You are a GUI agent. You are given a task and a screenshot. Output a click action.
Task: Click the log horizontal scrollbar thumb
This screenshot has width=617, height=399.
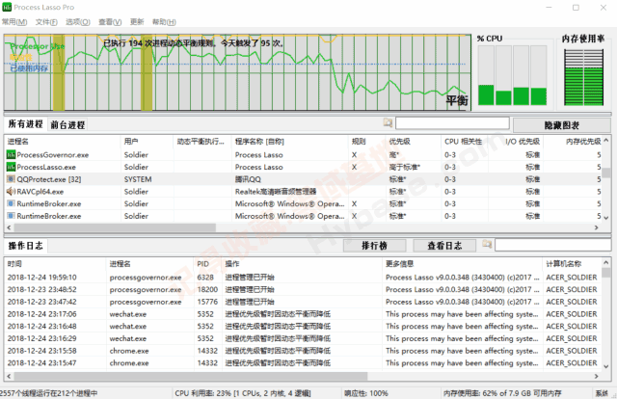pos(191,376)
